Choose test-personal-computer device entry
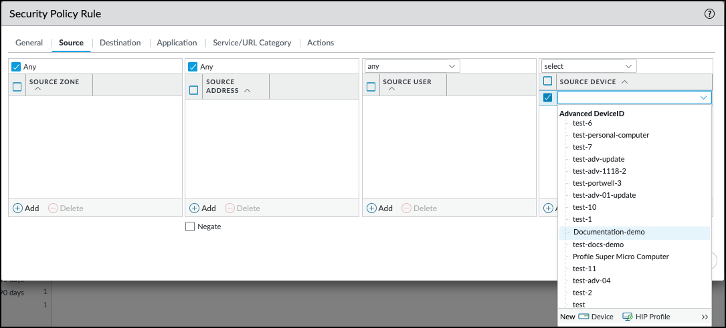 611,135
